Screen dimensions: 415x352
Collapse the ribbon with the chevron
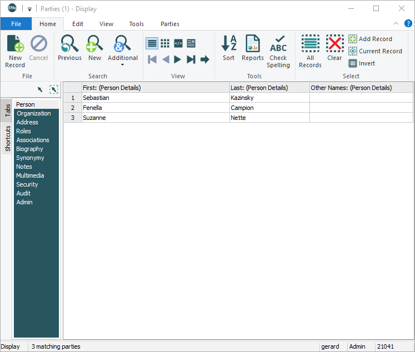tap(396, 23)
